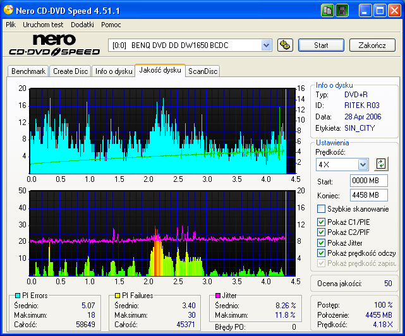Click the floppy disk save screenshot icon
405x336 pixels.
tap(342, 11)
